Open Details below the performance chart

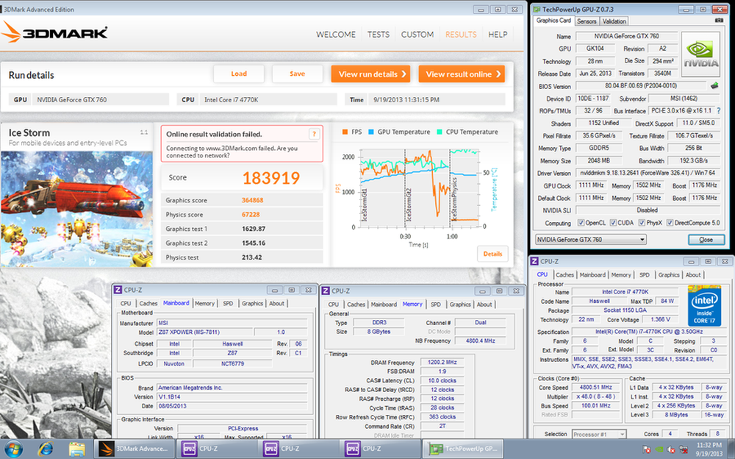tap(492, 254)
